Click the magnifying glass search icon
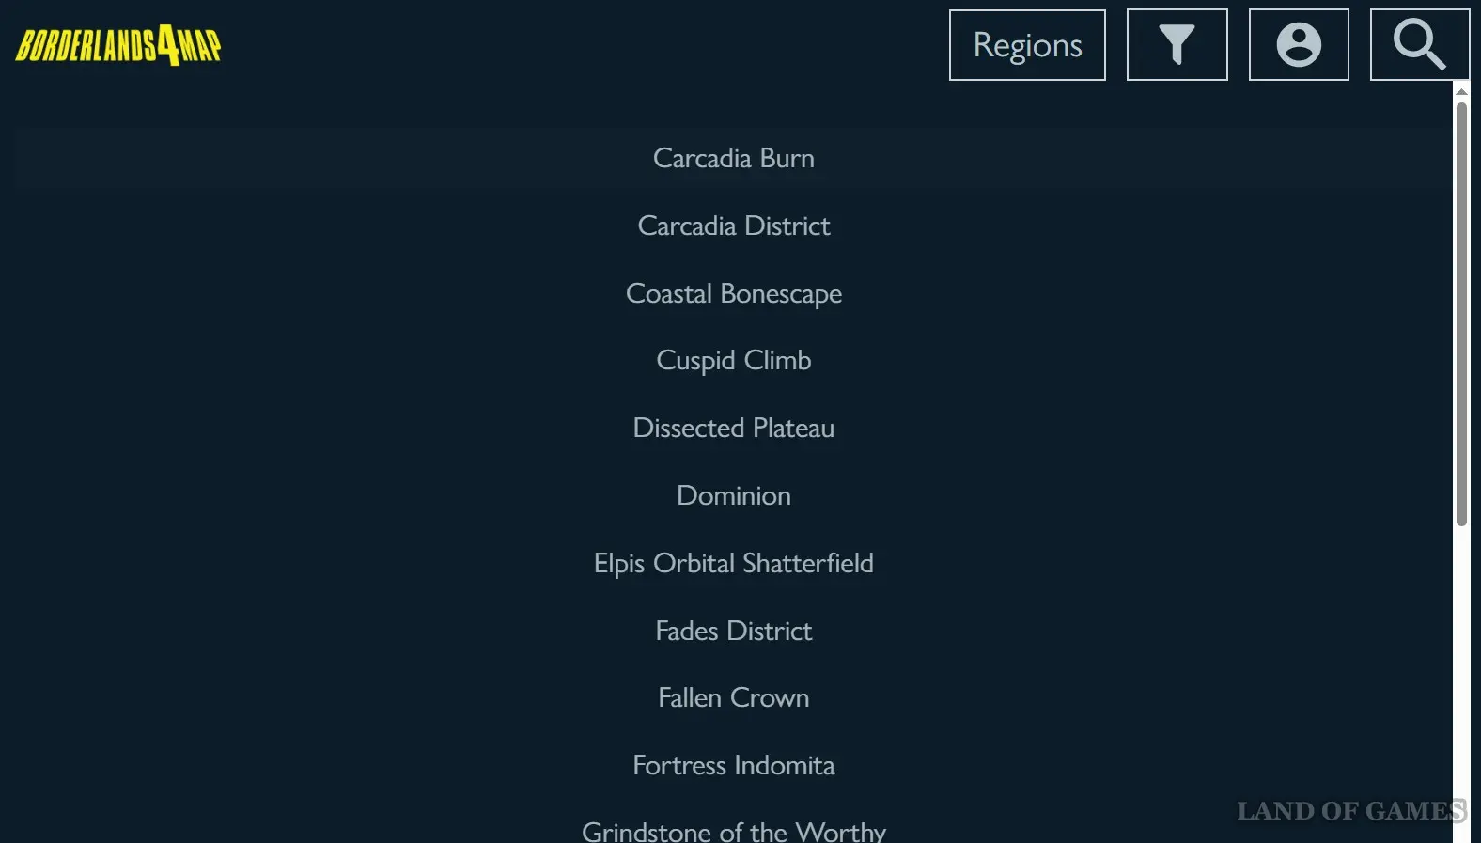This screenshot has height=843, width=1481. click(1419, 45)
